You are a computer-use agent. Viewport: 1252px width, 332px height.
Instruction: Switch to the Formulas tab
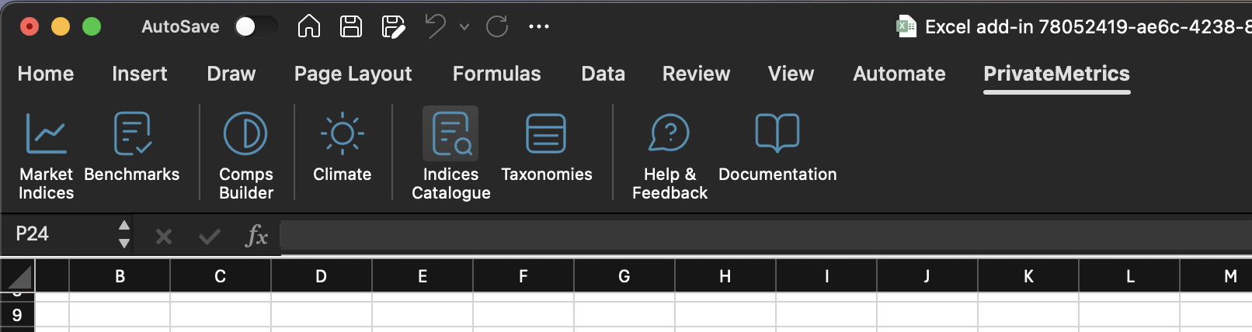click(496, 74)
